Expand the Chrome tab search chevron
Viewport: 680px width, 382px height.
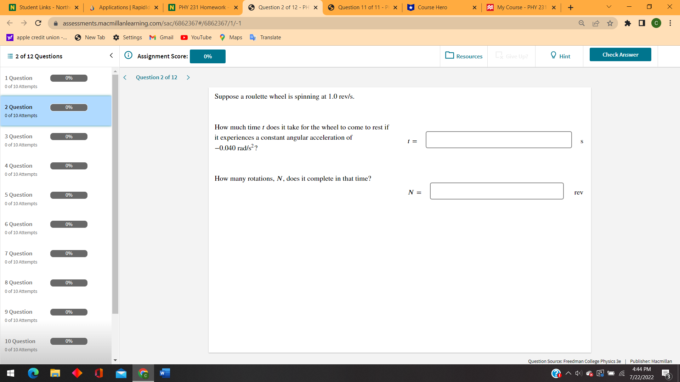click(608, 7)
